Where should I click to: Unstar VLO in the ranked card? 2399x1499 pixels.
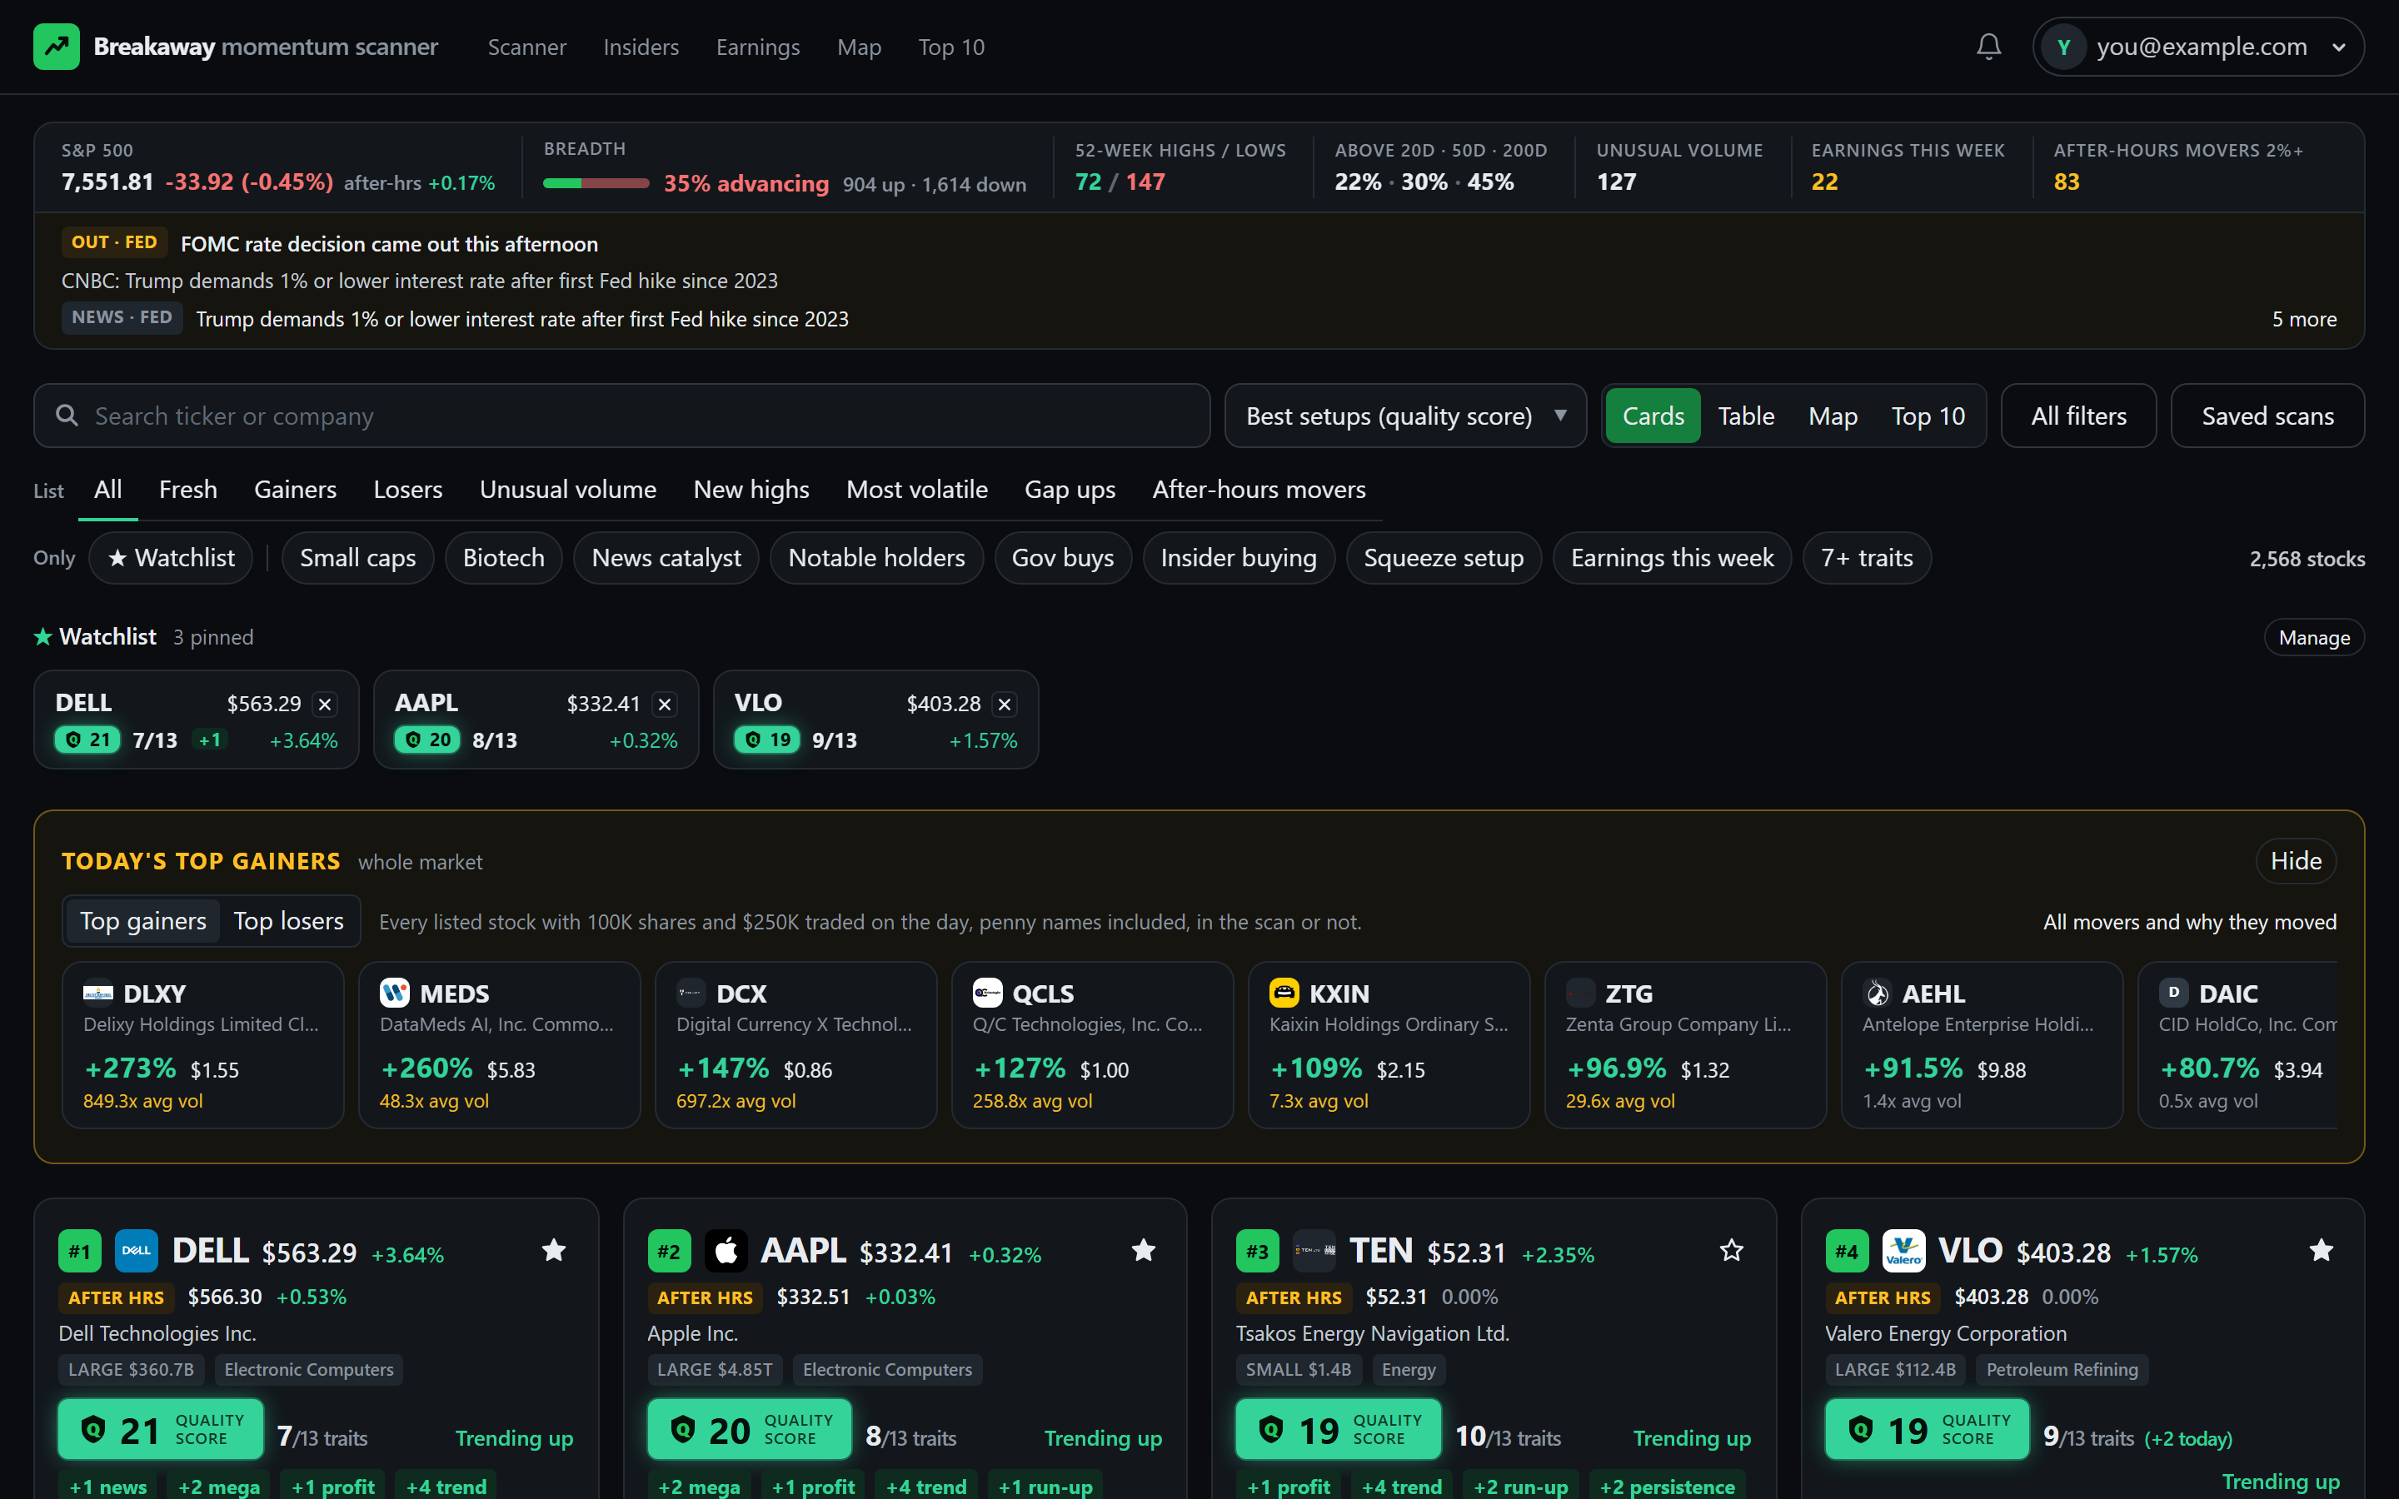[2321, 1251]
